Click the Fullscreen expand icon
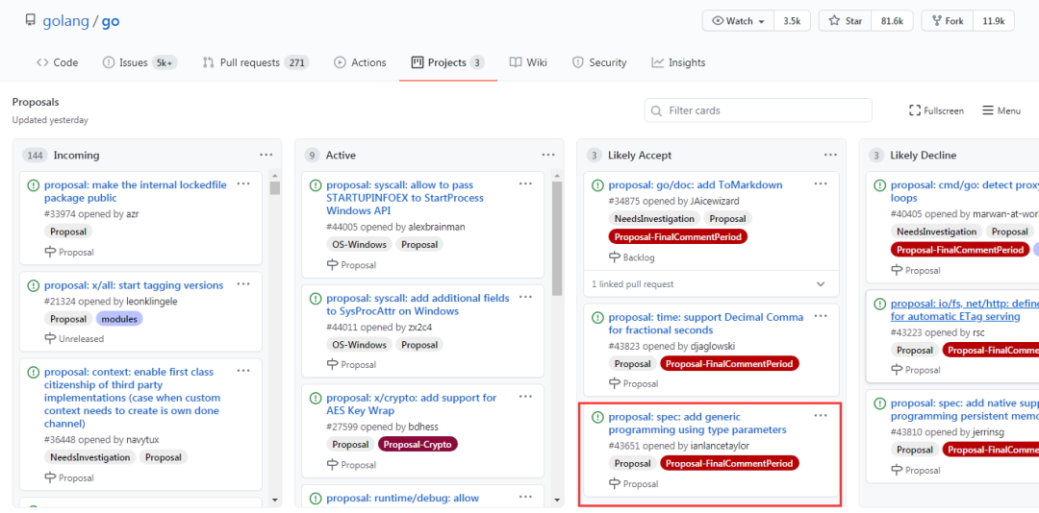 [915, 110]
